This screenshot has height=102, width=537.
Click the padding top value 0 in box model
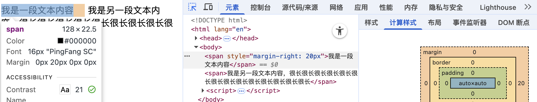[473, 73]
